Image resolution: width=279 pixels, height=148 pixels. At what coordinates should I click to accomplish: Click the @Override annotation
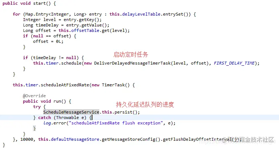point(34,96)
